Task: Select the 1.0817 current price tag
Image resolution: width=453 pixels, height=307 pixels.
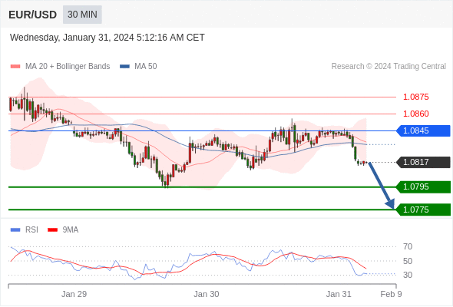Action: coord(423,162)
